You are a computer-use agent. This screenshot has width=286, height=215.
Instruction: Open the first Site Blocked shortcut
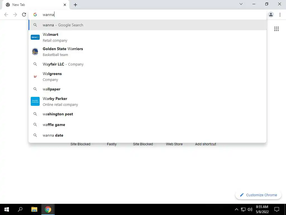pyautogui.click(x=80, y=144)
